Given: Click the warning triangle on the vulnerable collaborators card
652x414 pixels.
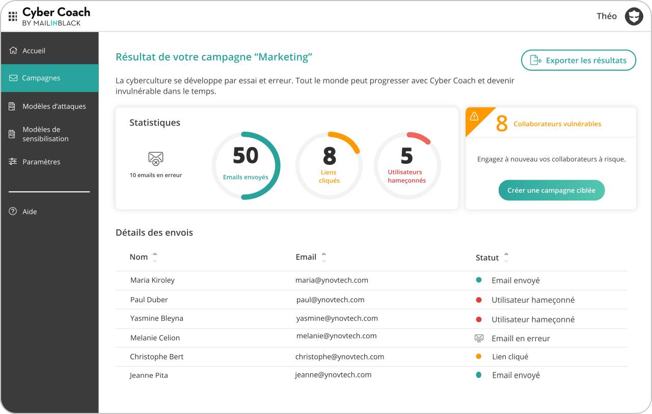Looking at the screenshot, I should click(474, 116).
